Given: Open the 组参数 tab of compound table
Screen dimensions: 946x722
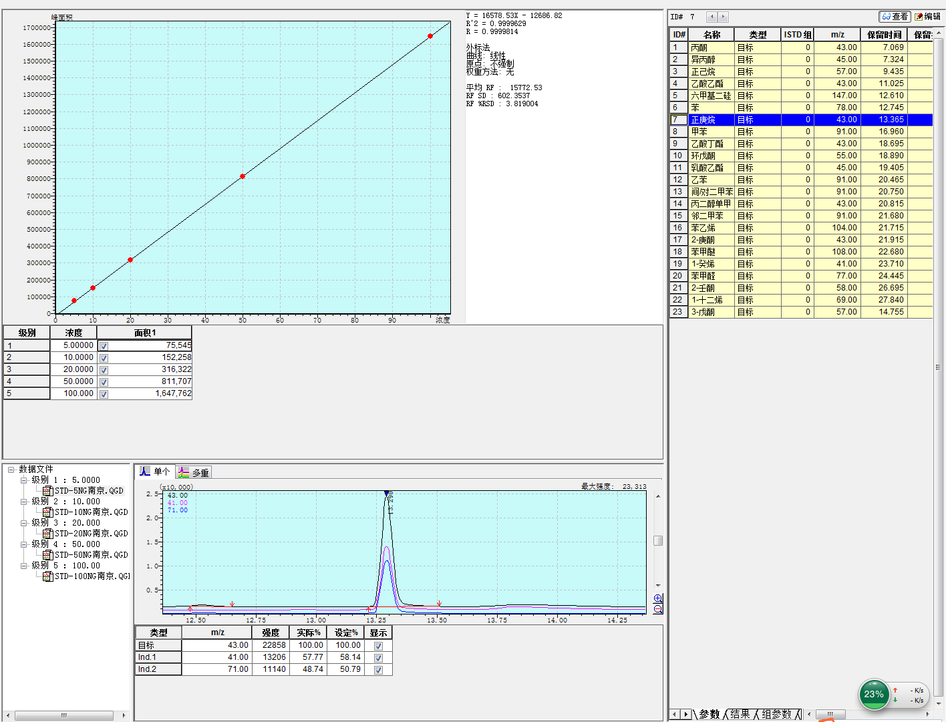Looking at the screenshot, I should (x=777, y=714).
